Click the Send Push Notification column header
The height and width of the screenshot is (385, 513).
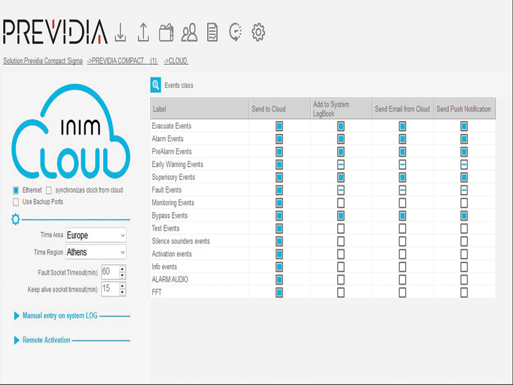[x=464, y=109]
